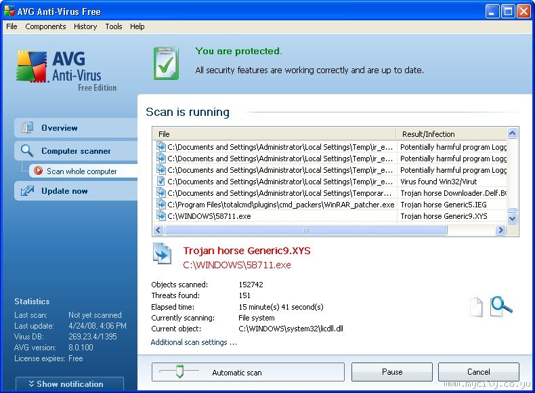This screenshot has height=393, width=535.
Task: Open the Components menu
Action: [x=45, y=26]
